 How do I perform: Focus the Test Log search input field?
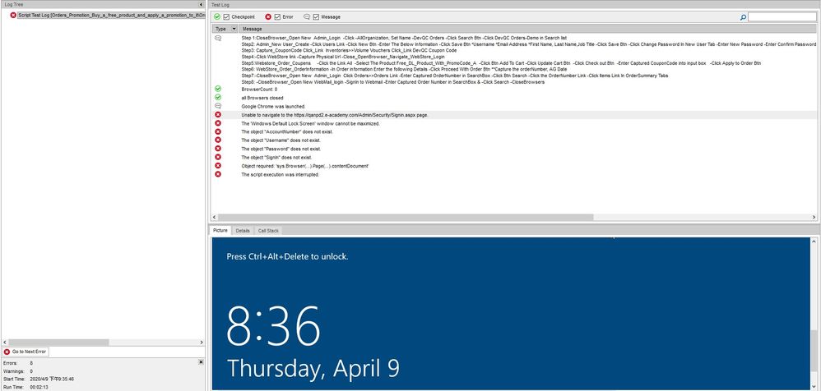782,17
